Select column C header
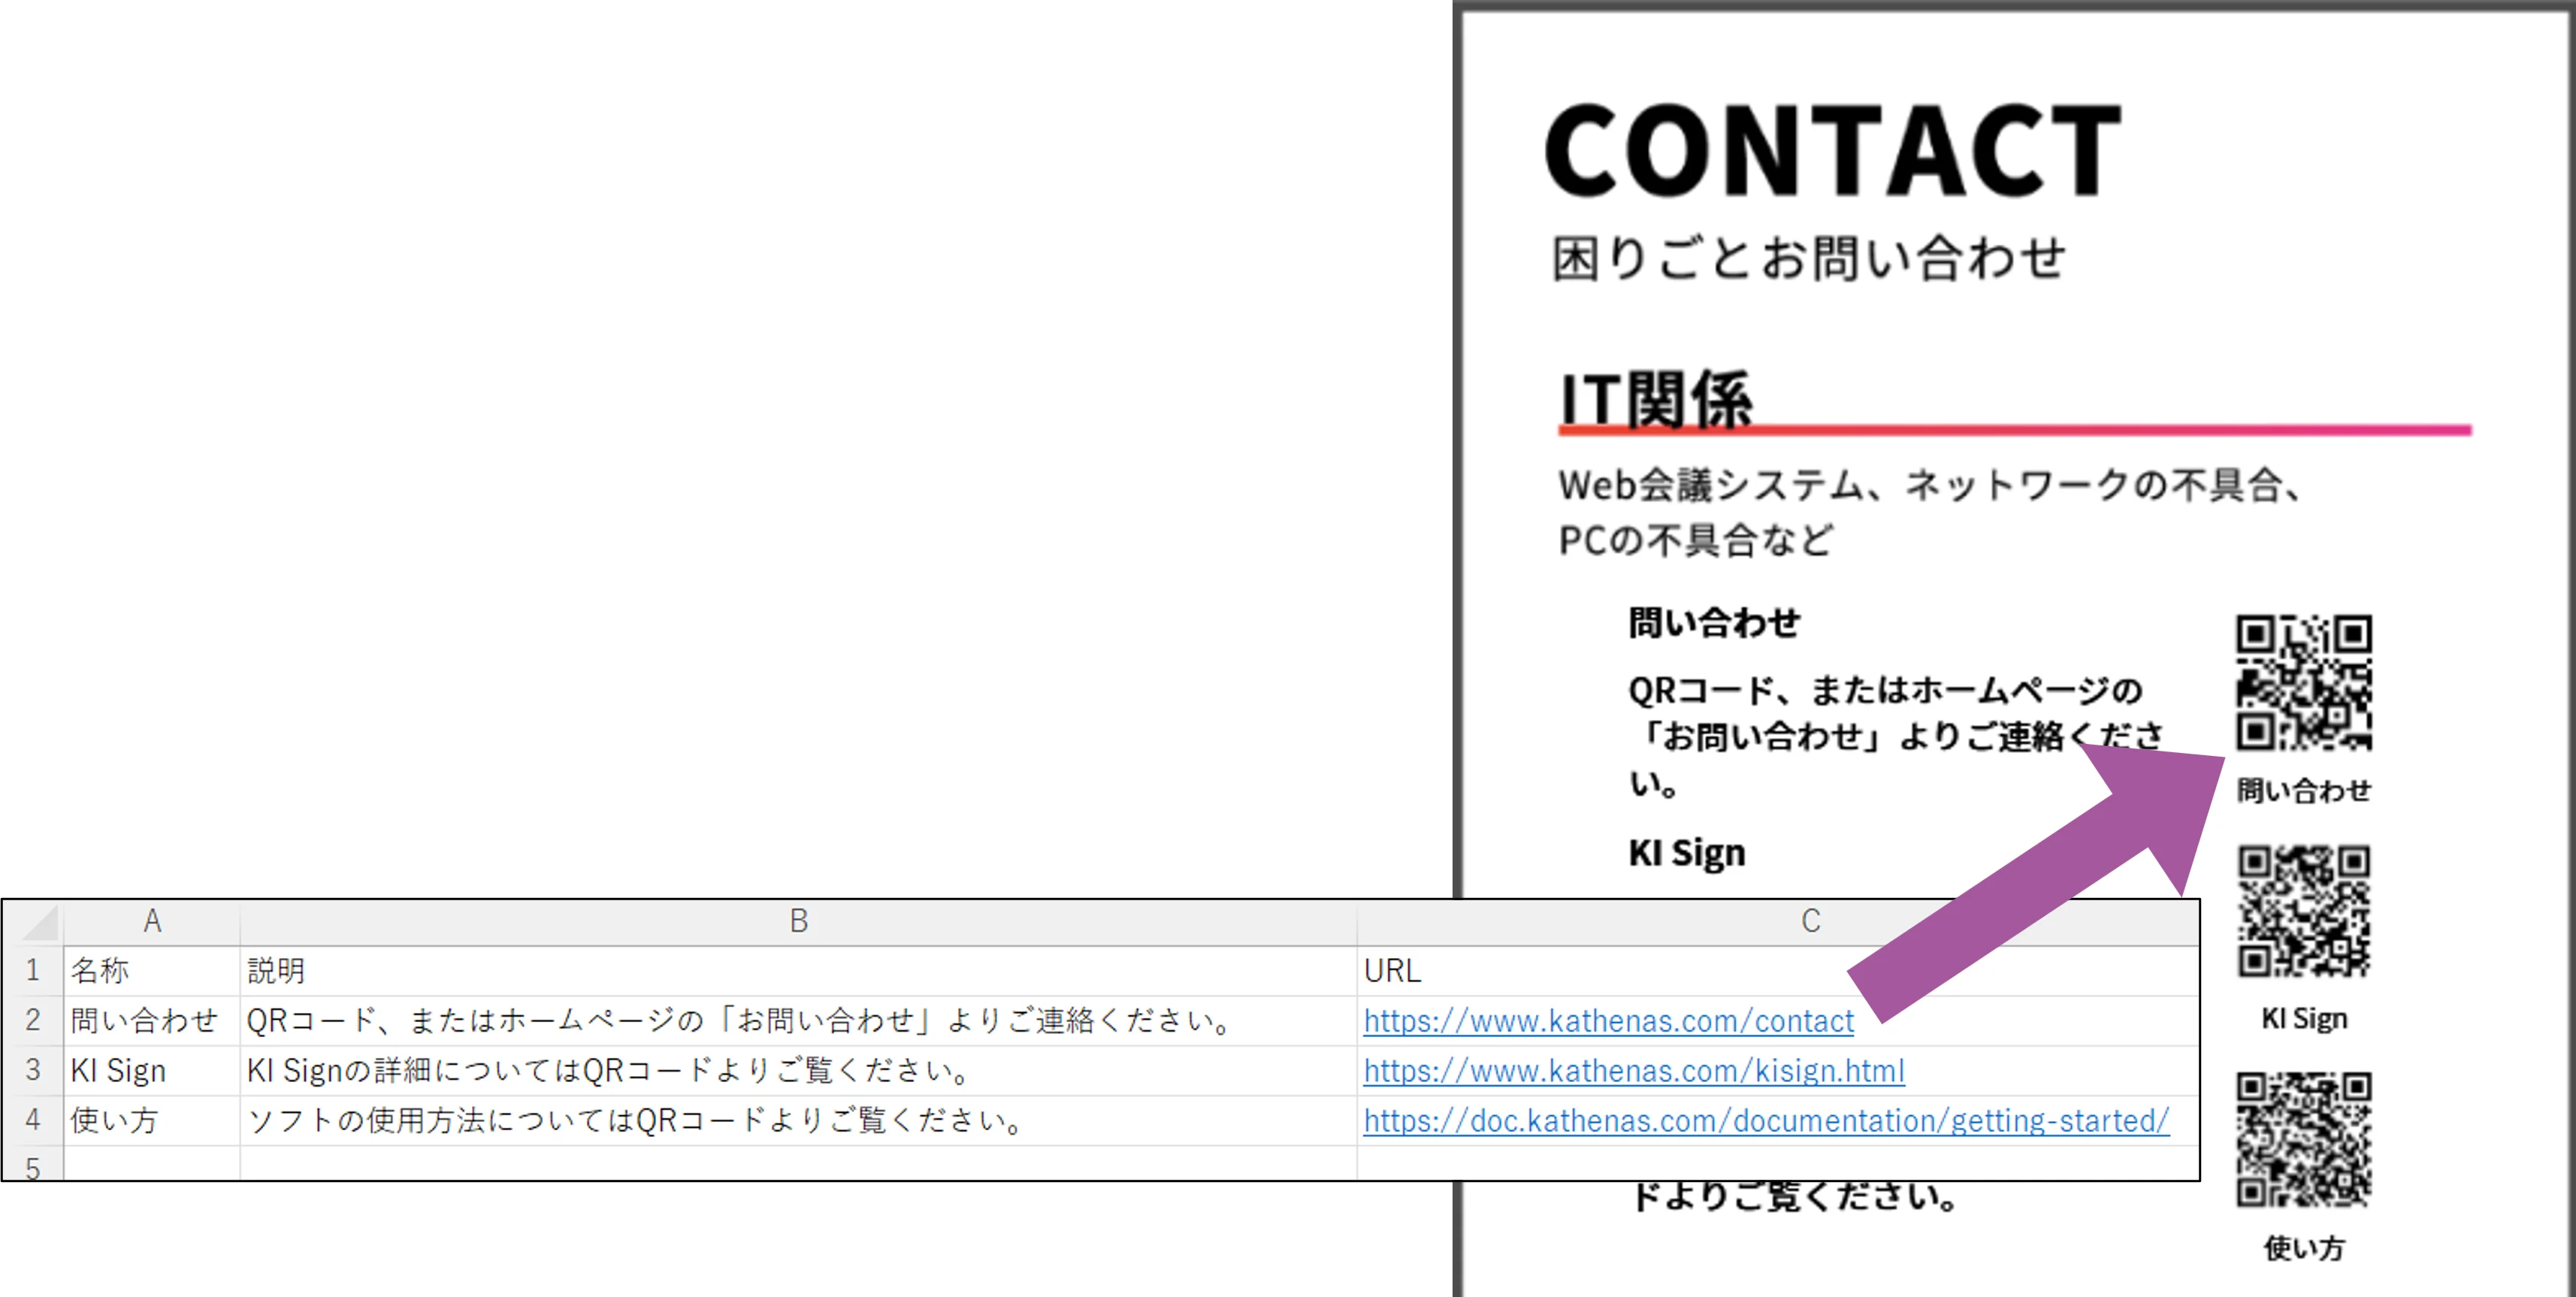 [1810, 921]
